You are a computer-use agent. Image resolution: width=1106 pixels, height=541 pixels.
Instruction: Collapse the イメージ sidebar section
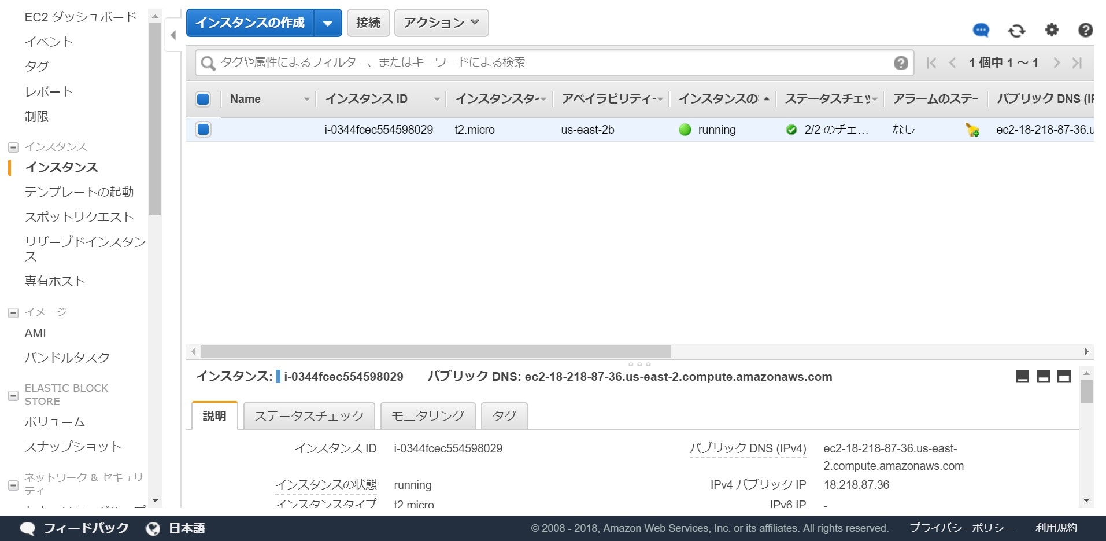point(13,313)
